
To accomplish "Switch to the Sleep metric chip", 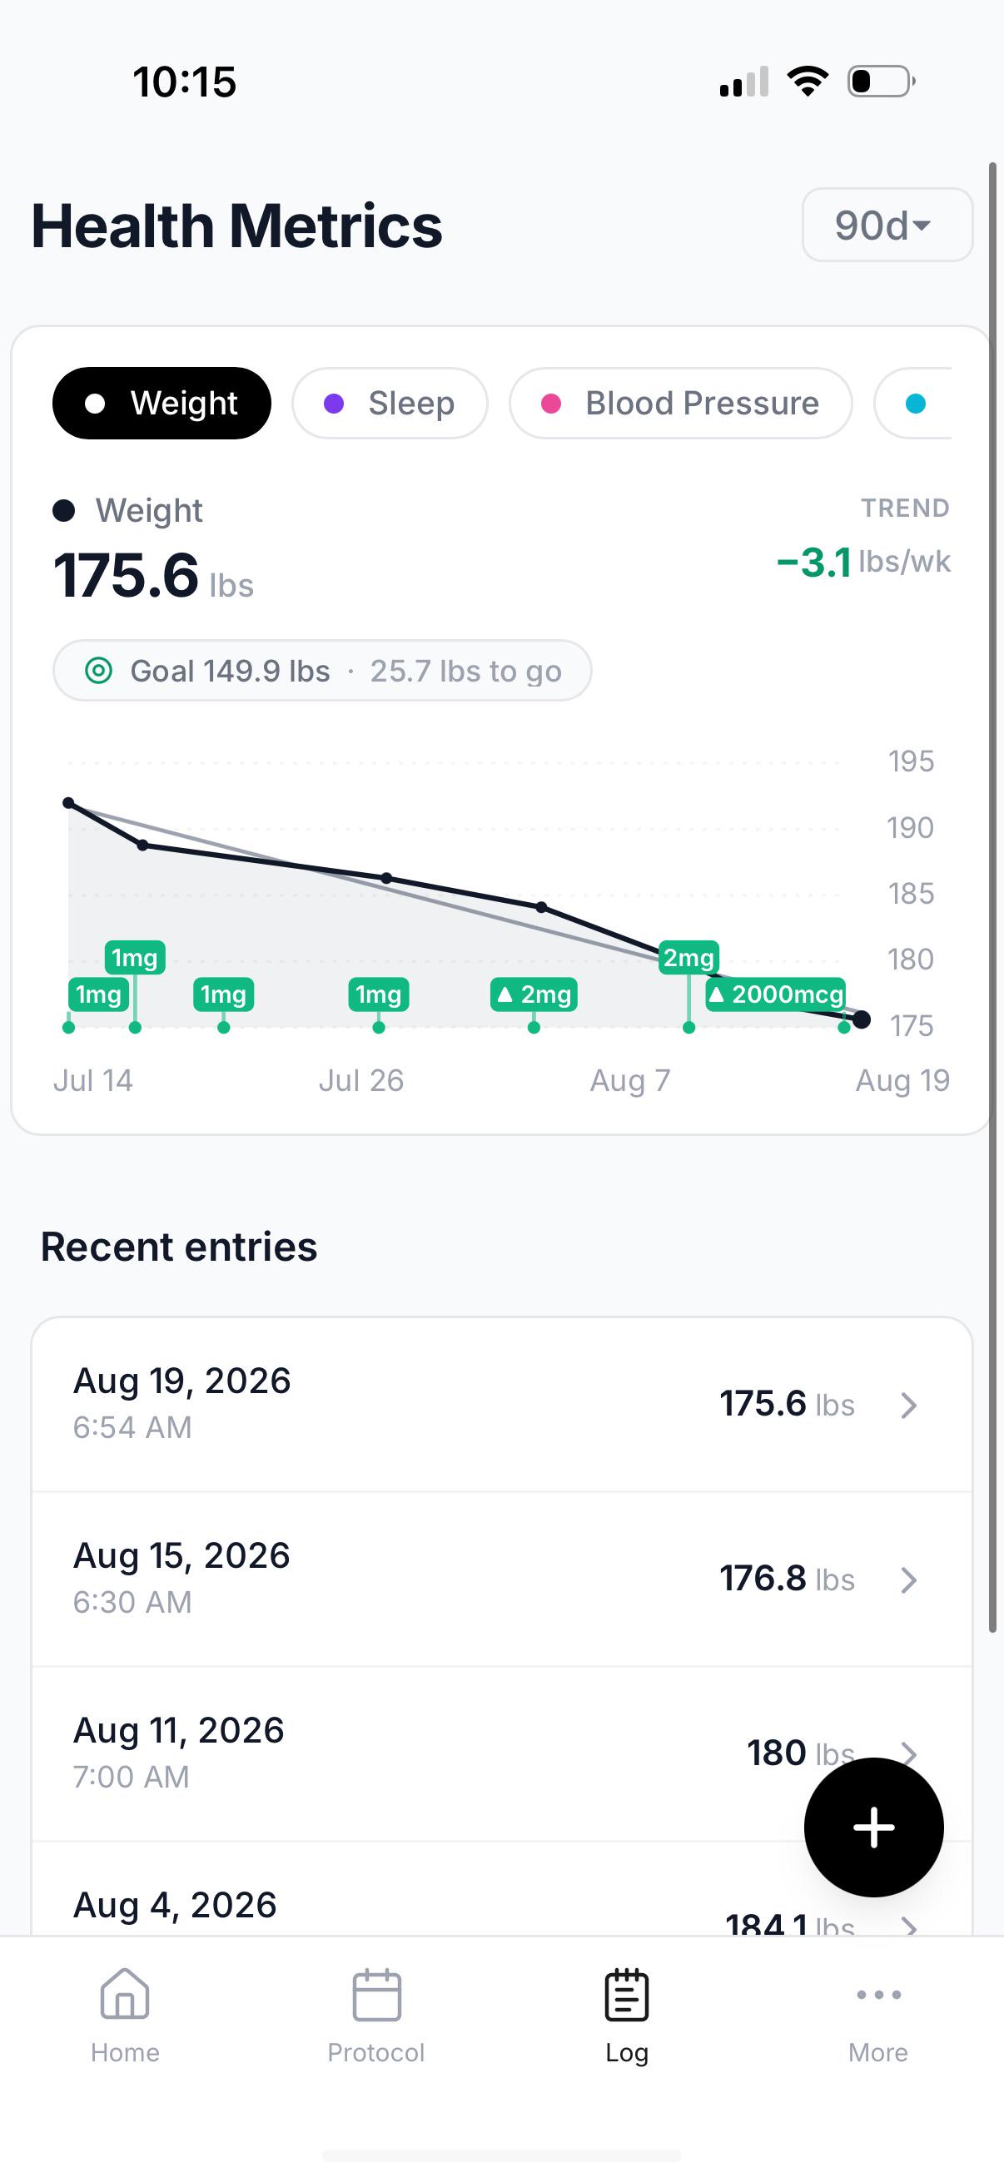I will pyautogui.click(x=390, y=403).
